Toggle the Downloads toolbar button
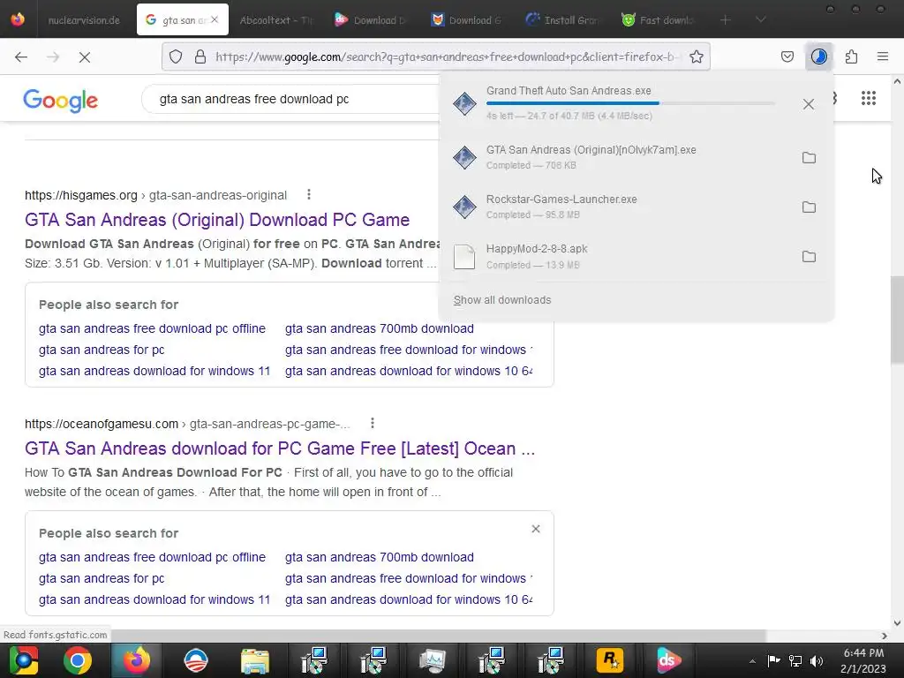 click(x=818, y=56)
